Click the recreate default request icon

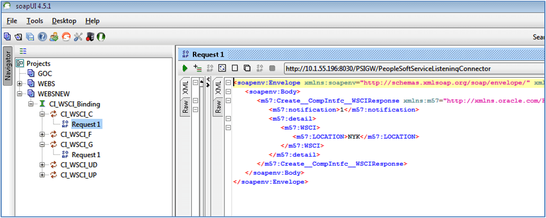point(222,68)
